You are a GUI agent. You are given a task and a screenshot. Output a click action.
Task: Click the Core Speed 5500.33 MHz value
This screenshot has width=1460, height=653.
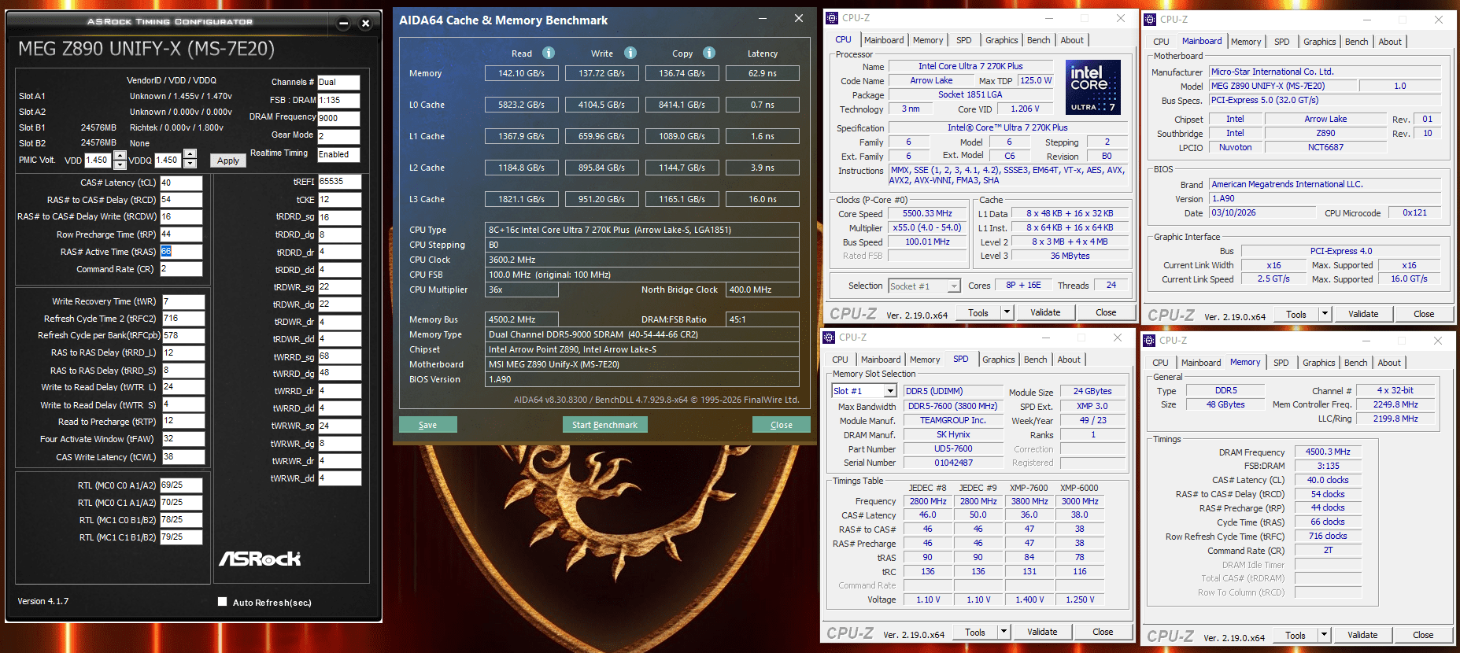927,214
